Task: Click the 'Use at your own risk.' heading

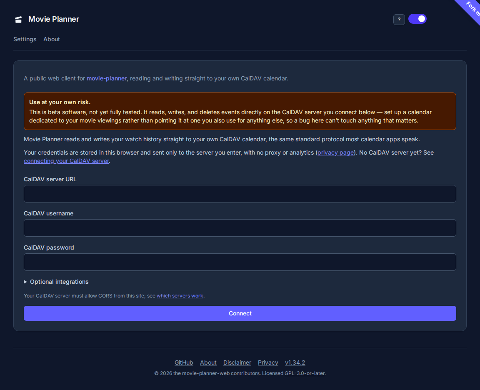Action: [x=60, y=102]
